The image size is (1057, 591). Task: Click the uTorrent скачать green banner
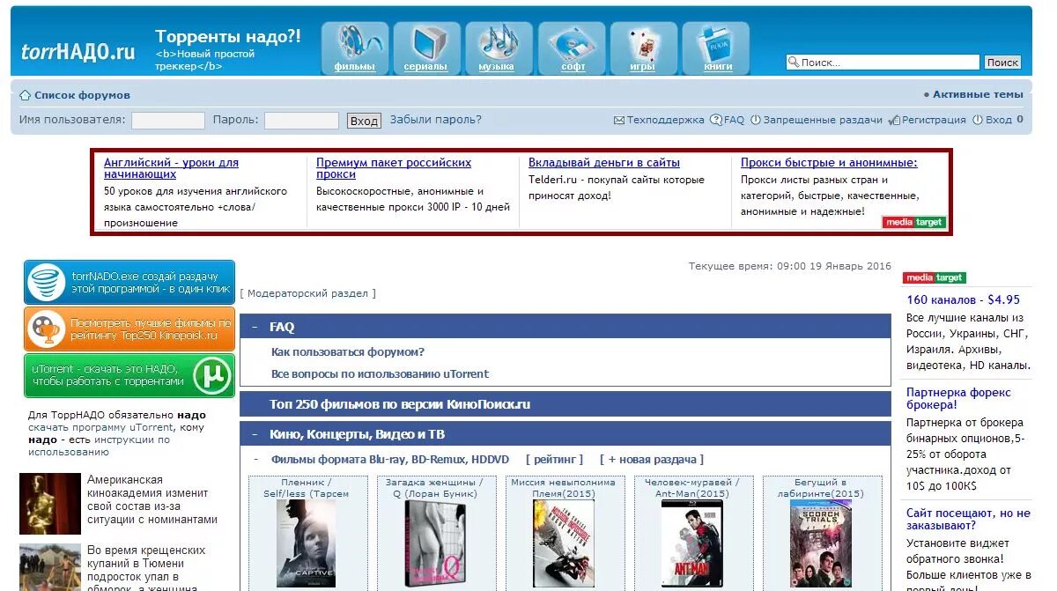pos(129,376)
